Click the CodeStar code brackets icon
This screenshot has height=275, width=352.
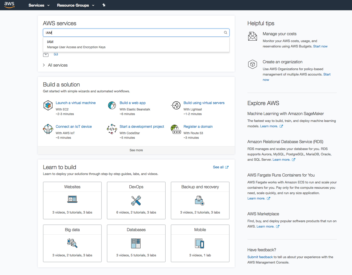[112, 129]
